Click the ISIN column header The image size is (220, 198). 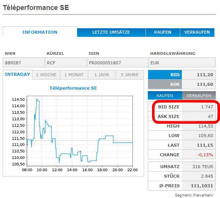(x=94, y=53)
